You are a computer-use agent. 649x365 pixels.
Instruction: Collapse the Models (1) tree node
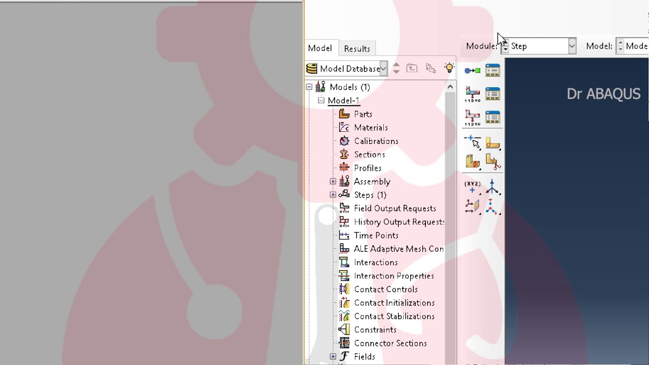[x=309, y=87]
